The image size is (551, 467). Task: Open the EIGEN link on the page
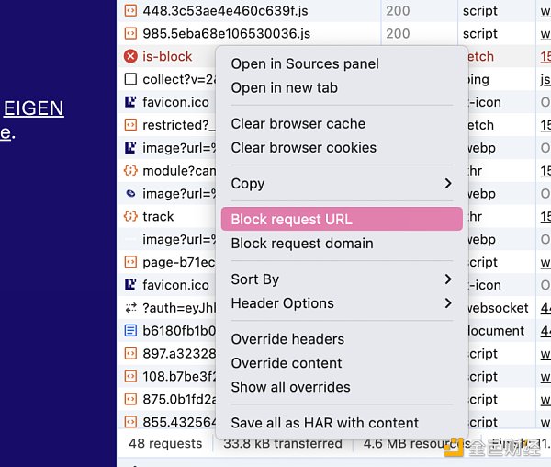33,108
